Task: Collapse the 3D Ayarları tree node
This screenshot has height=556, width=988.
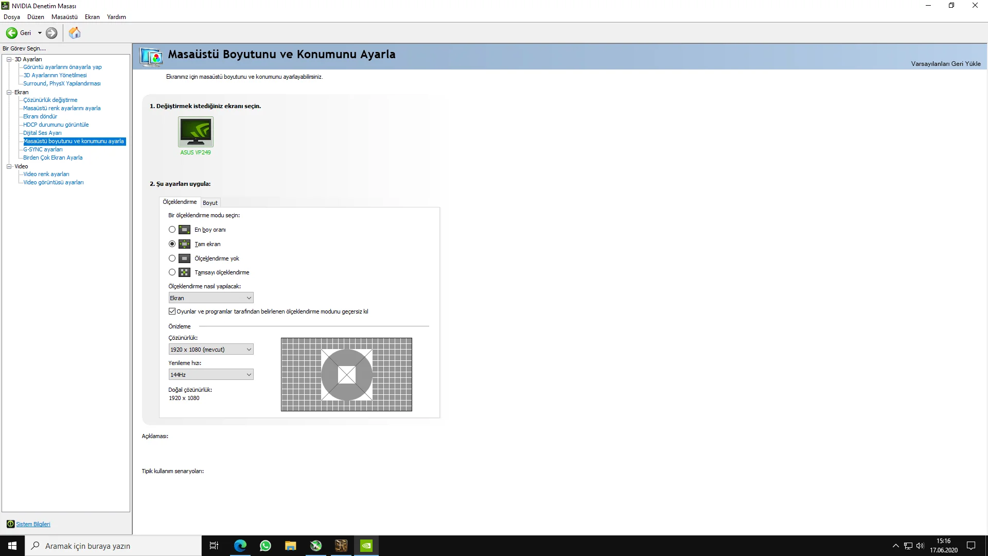Action: [9, 59]
